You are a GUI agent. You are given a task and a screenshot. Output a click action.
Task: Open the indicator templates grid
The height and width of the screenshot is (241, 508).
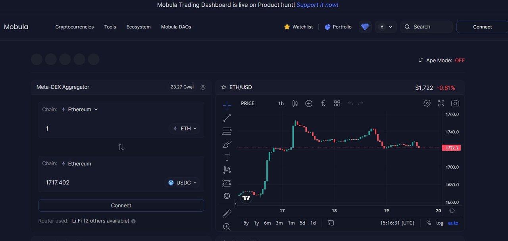[337, 103]
